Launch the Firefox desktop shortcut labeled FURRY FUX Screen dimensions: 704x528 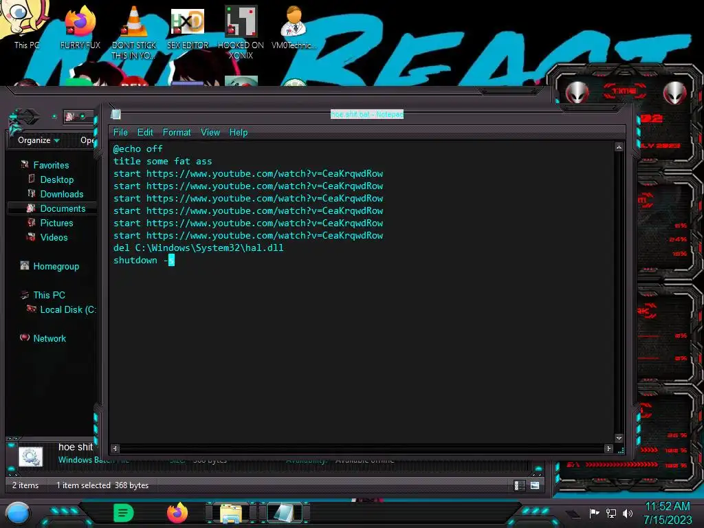80,27
